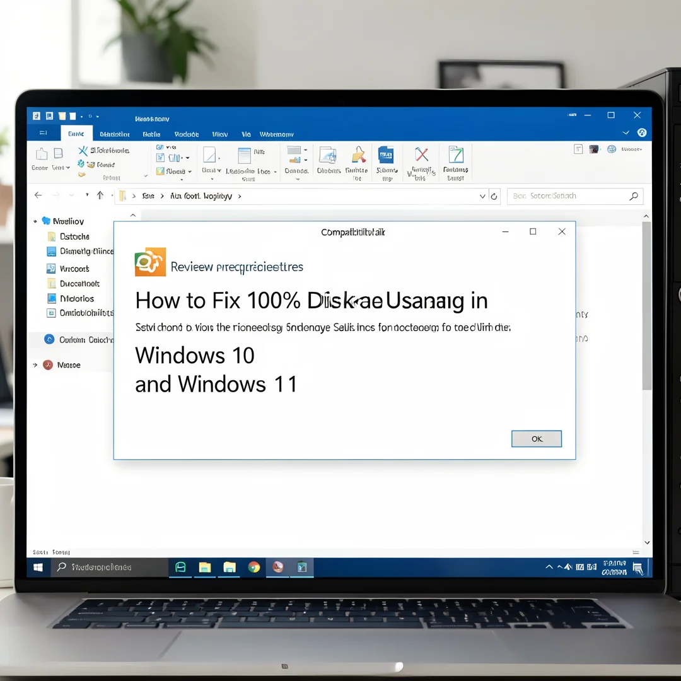The height and width of the screenshot is (681, 681).
Task: Maximize the Compatibility dialog
Action: pos(533,231)
